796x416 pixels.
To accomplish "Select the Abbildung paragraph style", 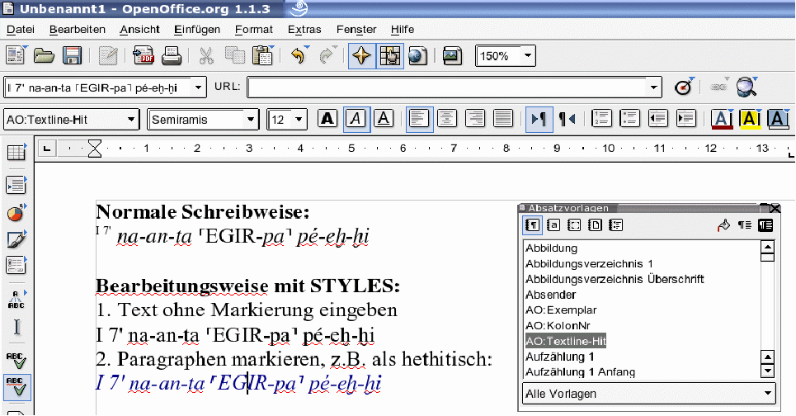I will coord(551,248).
